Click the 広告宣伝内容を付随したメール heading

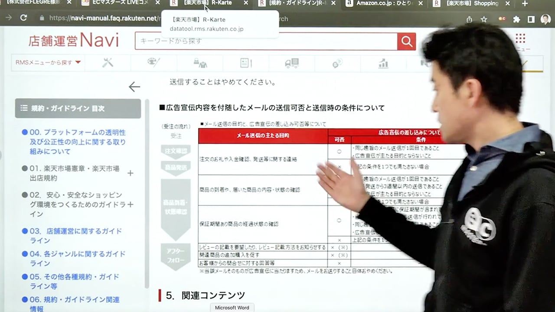tap(272, 107)
